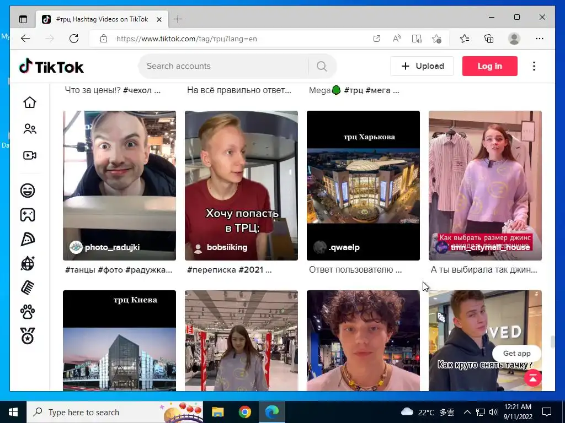Open the LIVE video camera icon in sidebar

pos(30,155)
